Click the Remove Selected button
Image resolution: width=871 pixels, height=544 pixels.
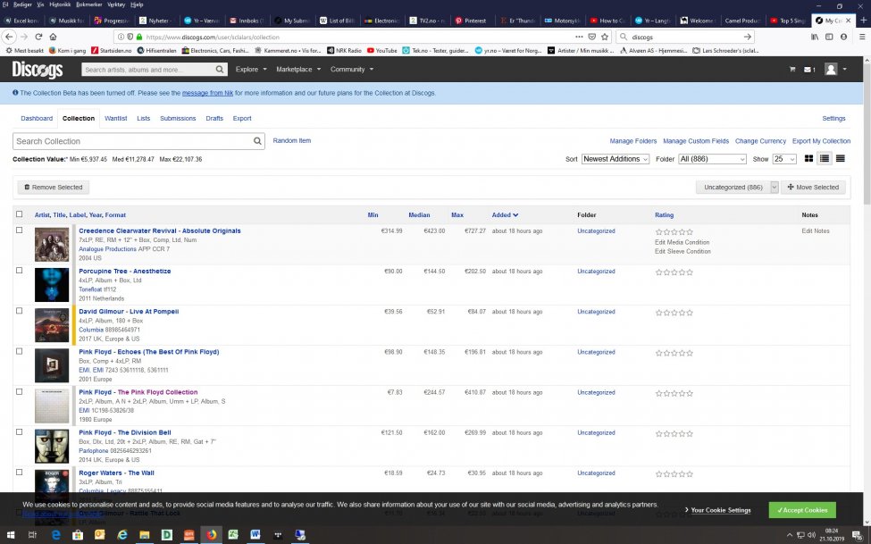click(x=54, y=188)
